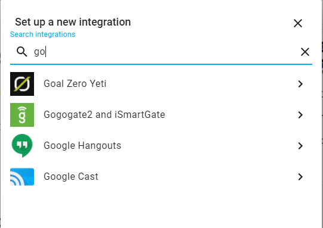
Task: Click the Google Hangouts speech bubble icon
Action: (x=22, y=146)
